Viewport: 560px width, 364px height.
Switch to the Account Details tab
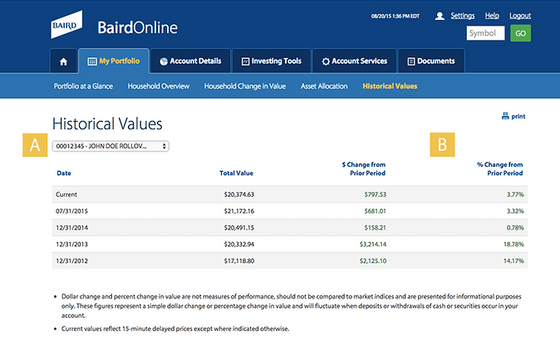click(190, 61)
